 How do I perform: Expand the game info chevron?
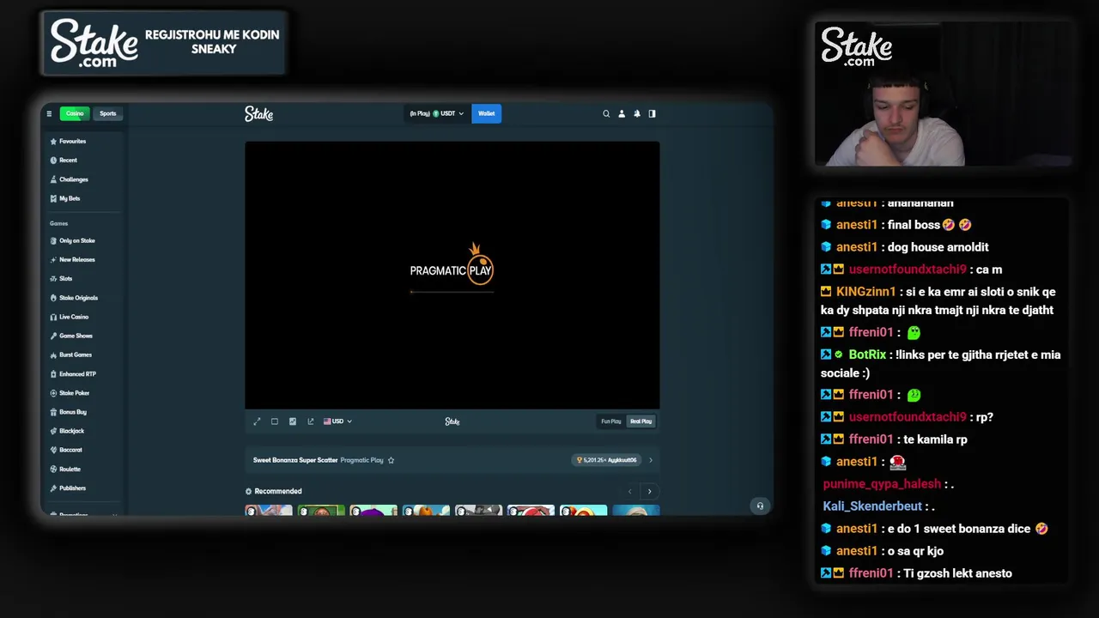tap(651, 460)
